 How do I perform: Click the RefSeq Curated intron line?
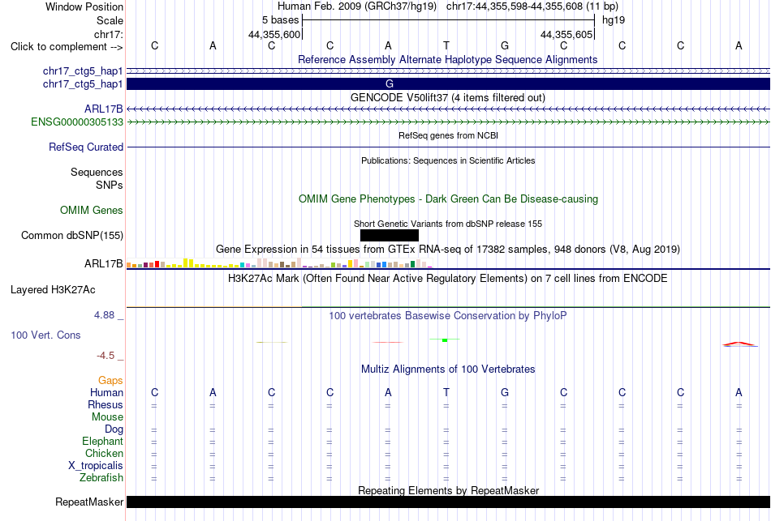pos(448,147)
